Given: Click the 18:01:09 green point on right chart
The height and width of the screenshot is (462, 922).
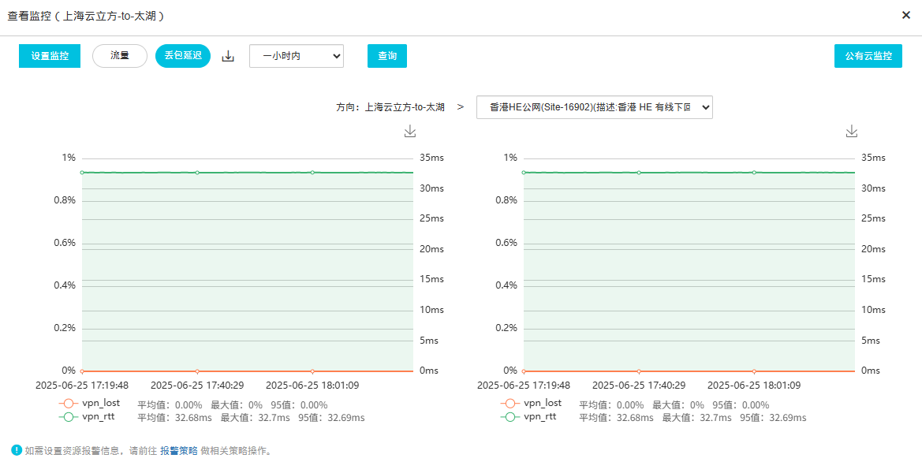Looking at the screenshot, I should tap(754, 173).
